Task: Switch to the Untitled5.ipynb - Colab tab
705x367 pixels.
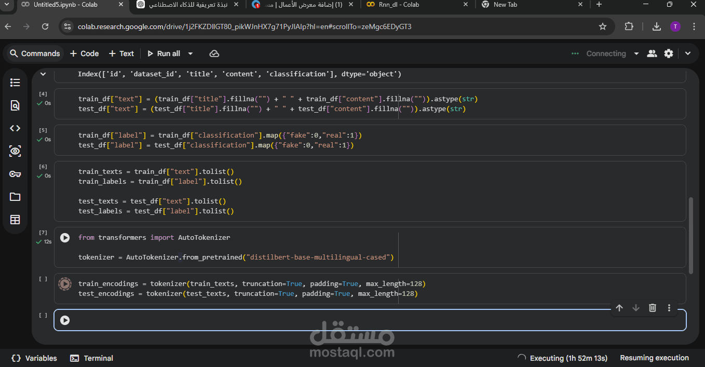Action: pyautogui.click(x=65, y=5)
